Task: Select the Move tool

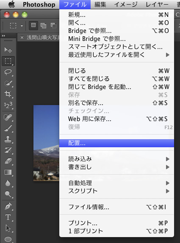Action: click(8, 50)
